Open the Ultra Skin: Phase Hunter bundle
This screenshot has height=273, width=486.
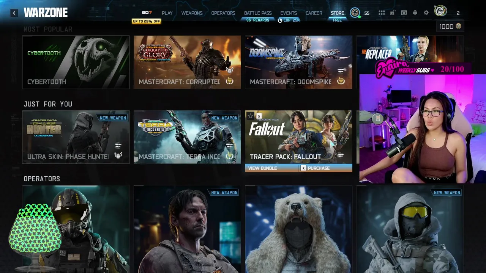point(76,137)
